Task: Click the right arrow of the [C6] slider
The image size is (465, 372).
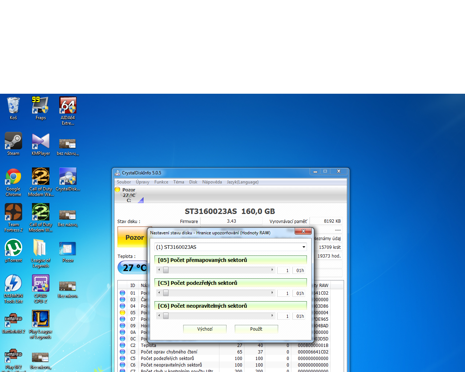Action: [x=272, y=316]
